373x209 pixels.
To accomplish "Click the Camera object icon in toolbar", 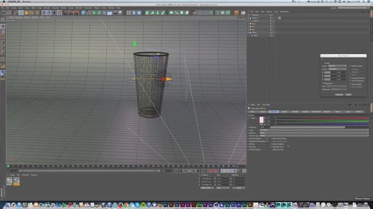I will point(115,13).
